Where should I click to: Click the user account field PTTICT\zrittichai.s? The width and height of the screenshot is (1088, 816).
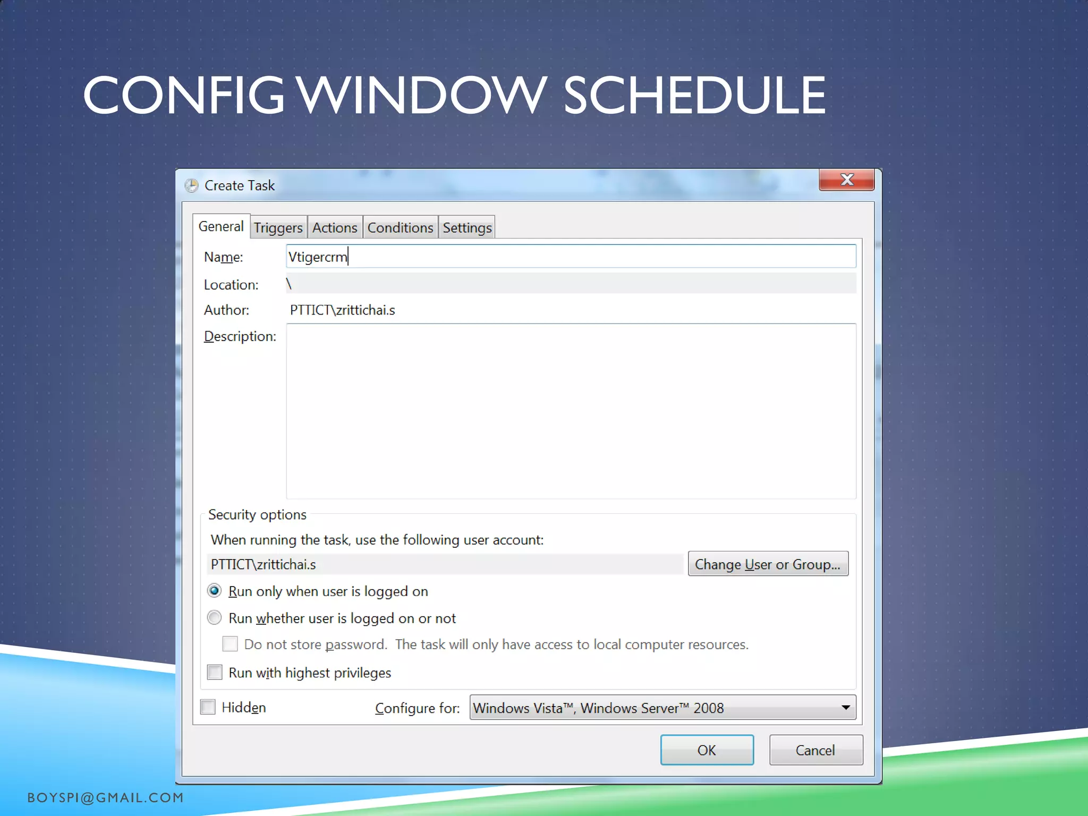[x=445, y=564]
